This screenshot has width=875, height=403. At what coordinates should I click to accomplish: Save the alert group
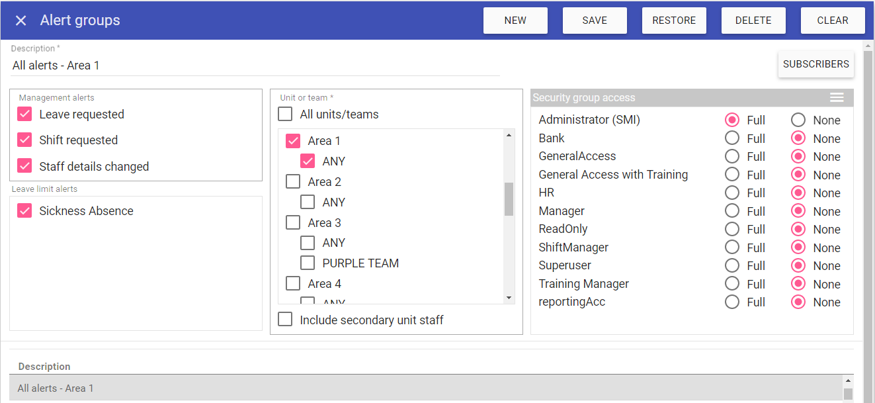(x=595, y=21)
